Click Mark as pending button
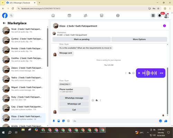Viewport: 173px width, 138px height. pyautogui.click(x=82, y=39)
